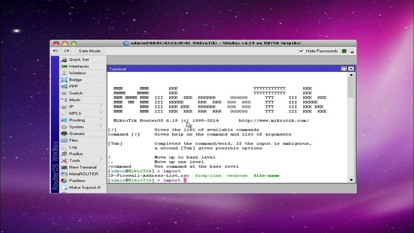Select Quick Set menu label
The width and height of the screenshot is (414, 233).
pyautogui.click(x=79, y=60)
